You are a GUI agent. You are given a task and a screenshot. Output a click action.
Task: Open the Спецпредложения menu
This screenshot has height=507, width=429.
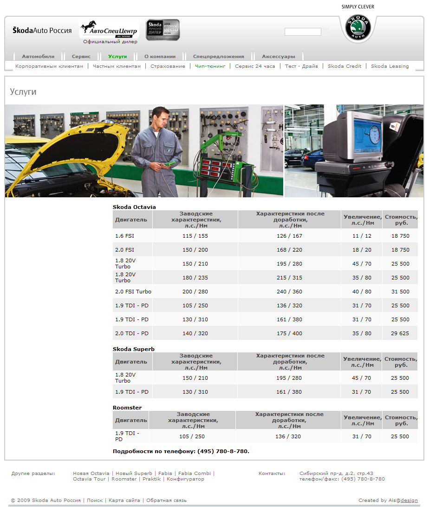click(219, 56)
